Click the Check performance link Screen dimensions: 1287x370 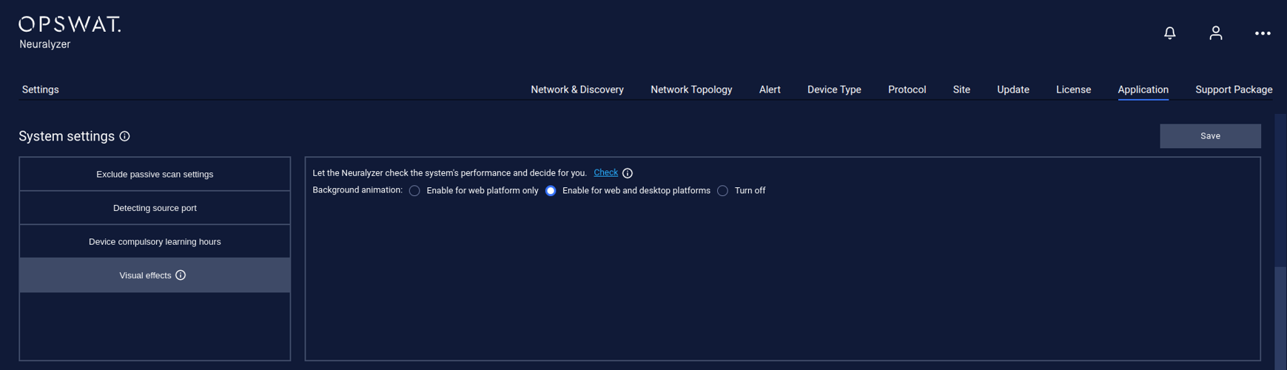[605, 172]
